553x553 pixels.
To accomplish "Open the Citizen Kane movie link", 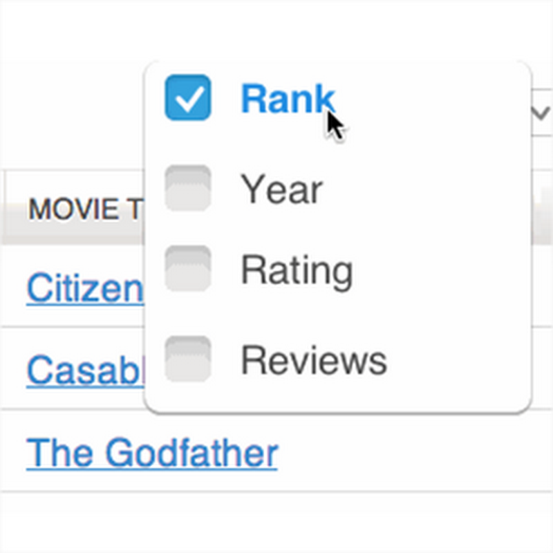I will (84, 288).
